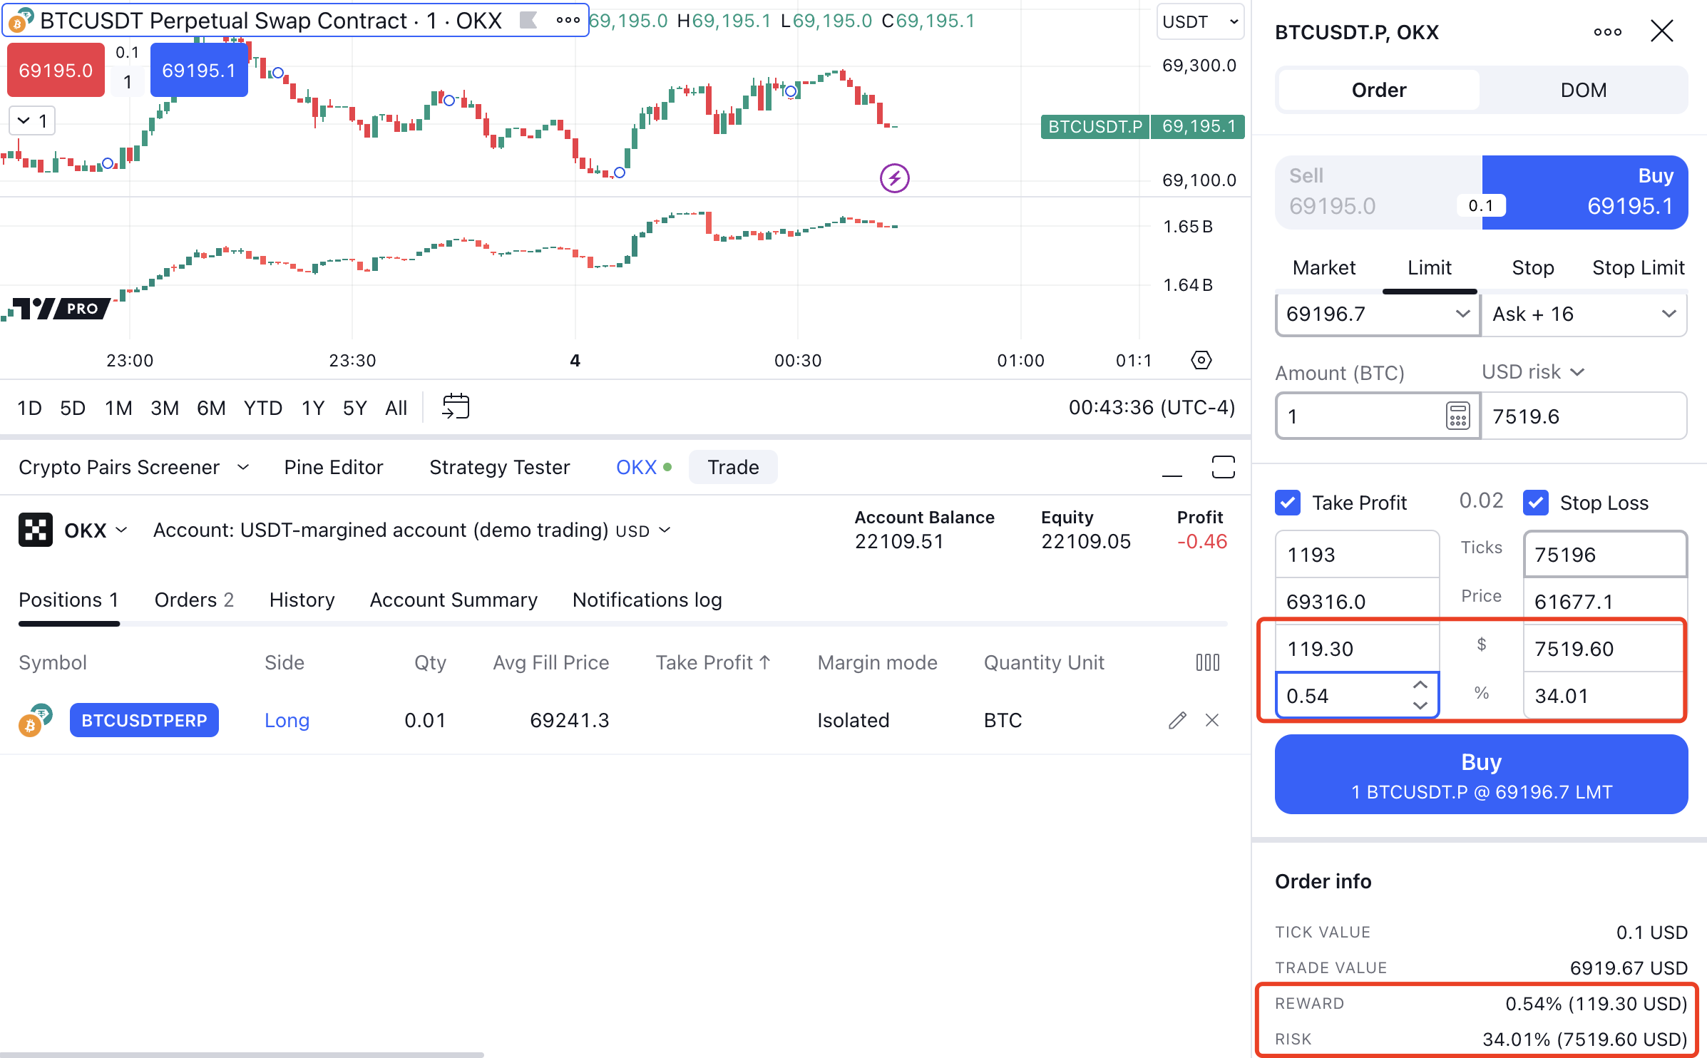Submit Buy 1 BTCUSDT.P limit order
The width and height of the screenshot is (1707, 1058).
coord(1481,775)
